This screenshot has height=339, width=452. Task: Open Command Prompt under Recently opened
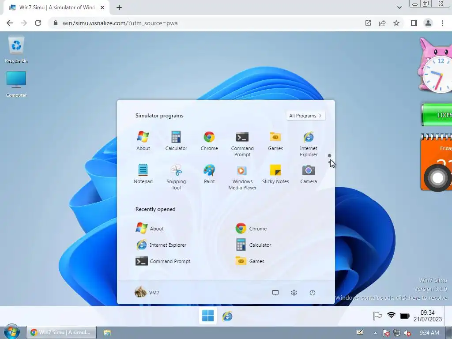click(x=163, y=261)
